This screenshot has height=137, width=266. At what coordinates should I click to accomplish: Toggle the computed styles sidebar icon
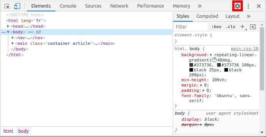253,27
